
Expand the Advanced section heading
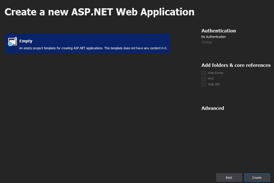point(213,108)
